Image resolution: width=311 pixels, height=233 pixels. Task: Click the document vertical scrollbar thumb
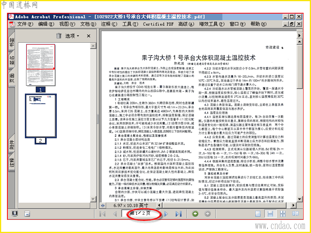pyautogui.click(x=299, y=66)
